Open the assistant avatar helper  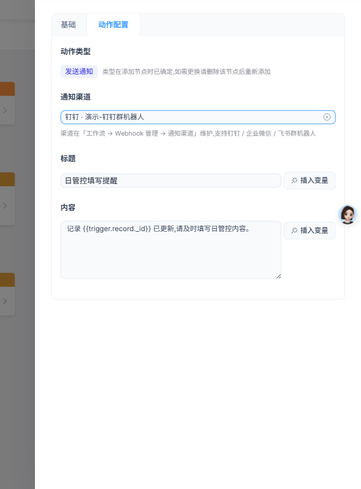pyautogui.click(x=348, y=215)
